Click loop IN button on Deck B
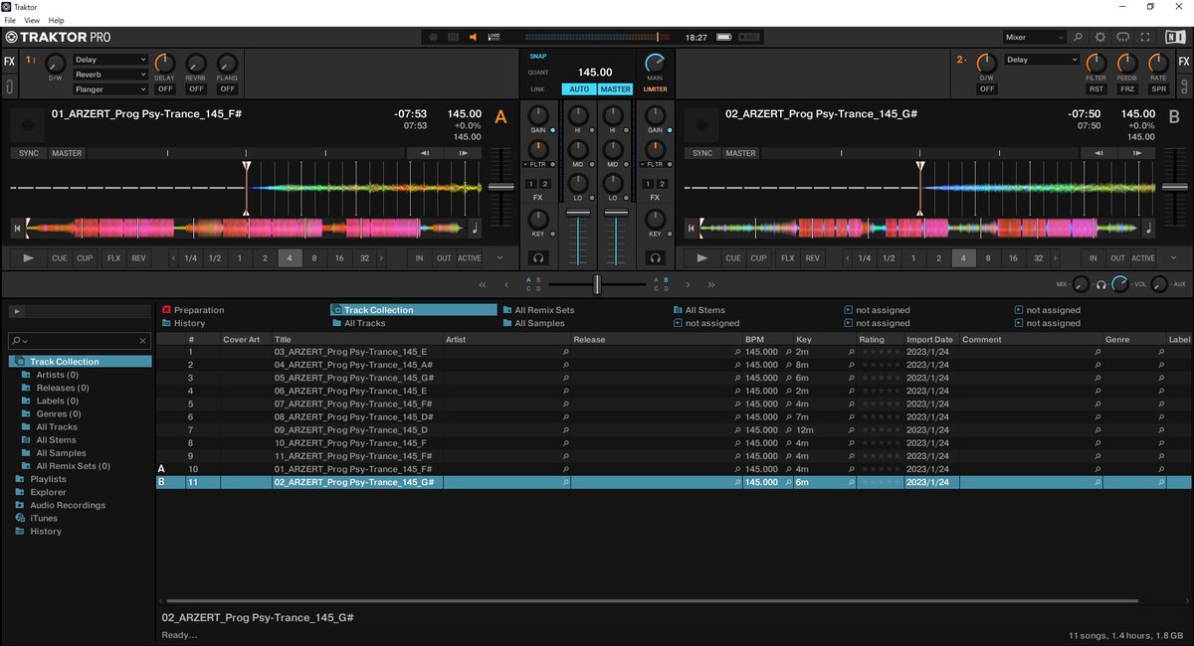The width and height of the screenshot is (1194, 646). (x=1094, y=257)
